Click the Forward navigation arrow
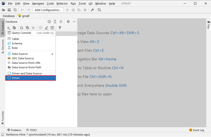Viewport: 211px width, 137px height. point(28,10)
